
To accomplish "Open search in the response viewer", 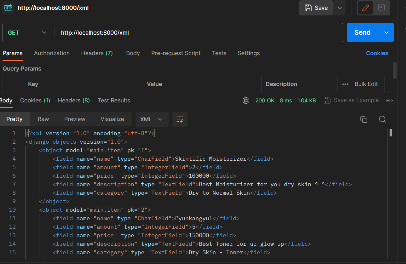I will coord(382,119).
